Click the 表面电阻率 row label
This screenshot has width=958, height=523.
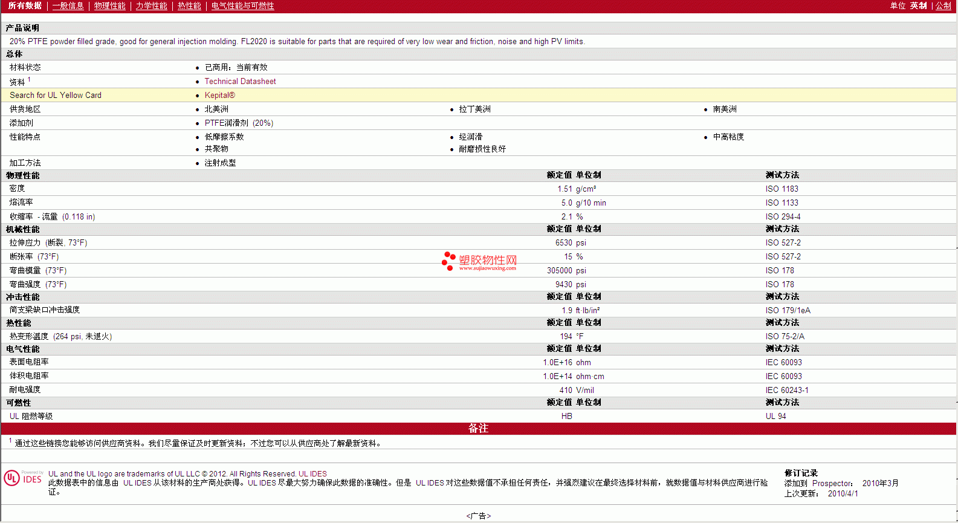[x=29, y=362]
